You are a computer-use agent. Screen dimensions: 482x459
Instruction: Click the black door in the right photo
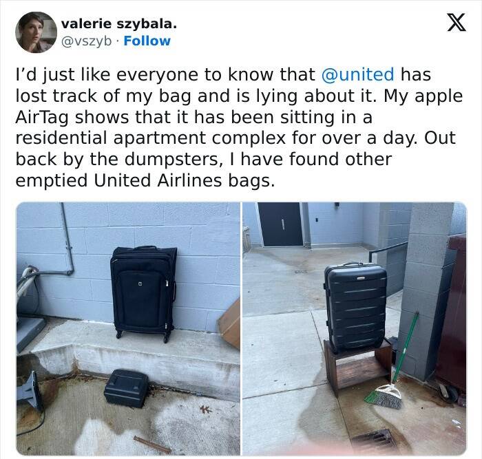tap(281, 224)
